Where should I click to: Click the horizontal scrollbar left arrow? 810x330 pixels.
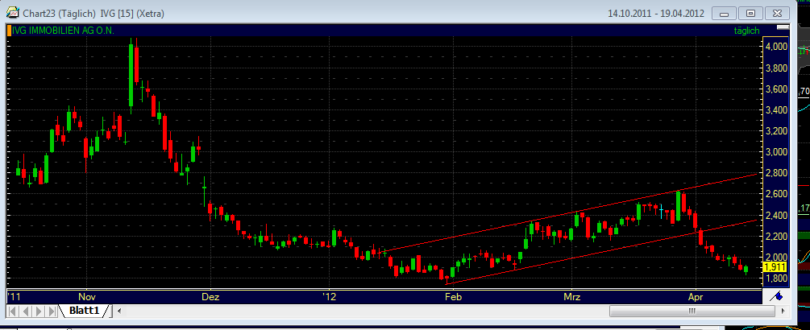tap(119, 311)
